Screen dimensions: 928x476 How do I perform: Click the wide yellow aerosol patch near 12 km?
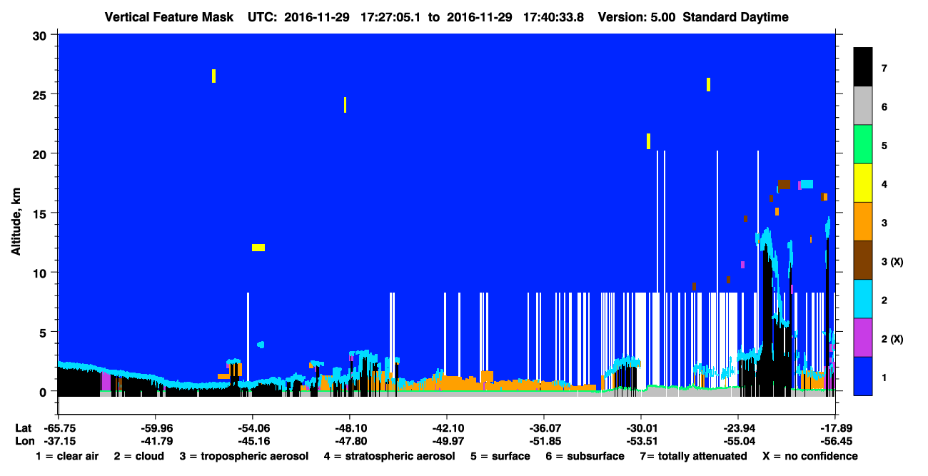[258, 248]
